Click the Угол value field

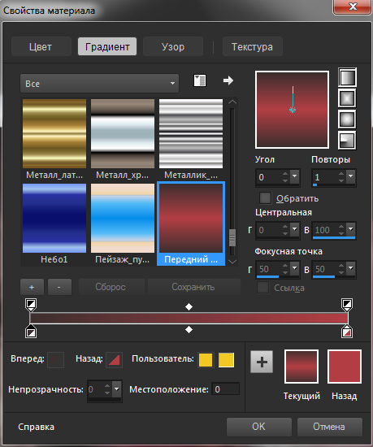coord(269,177)
